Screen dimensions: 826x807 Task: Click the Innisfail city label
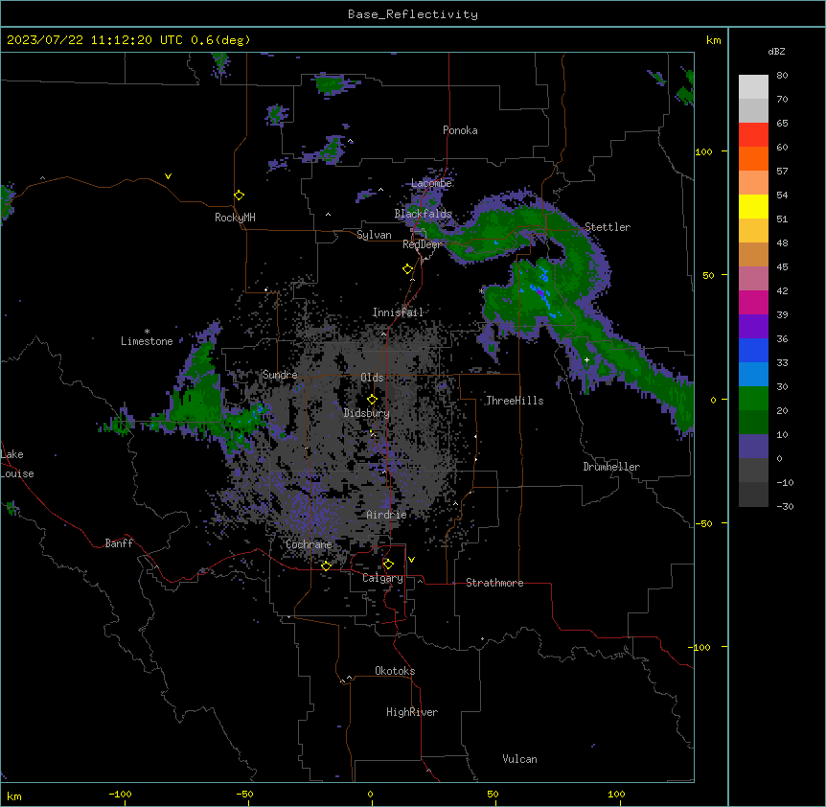398,312
